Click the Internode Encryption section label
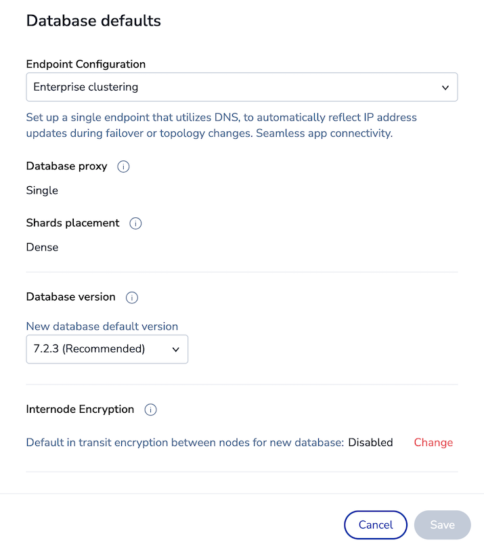This screenshot has height=555, width=484. (80, 409)
